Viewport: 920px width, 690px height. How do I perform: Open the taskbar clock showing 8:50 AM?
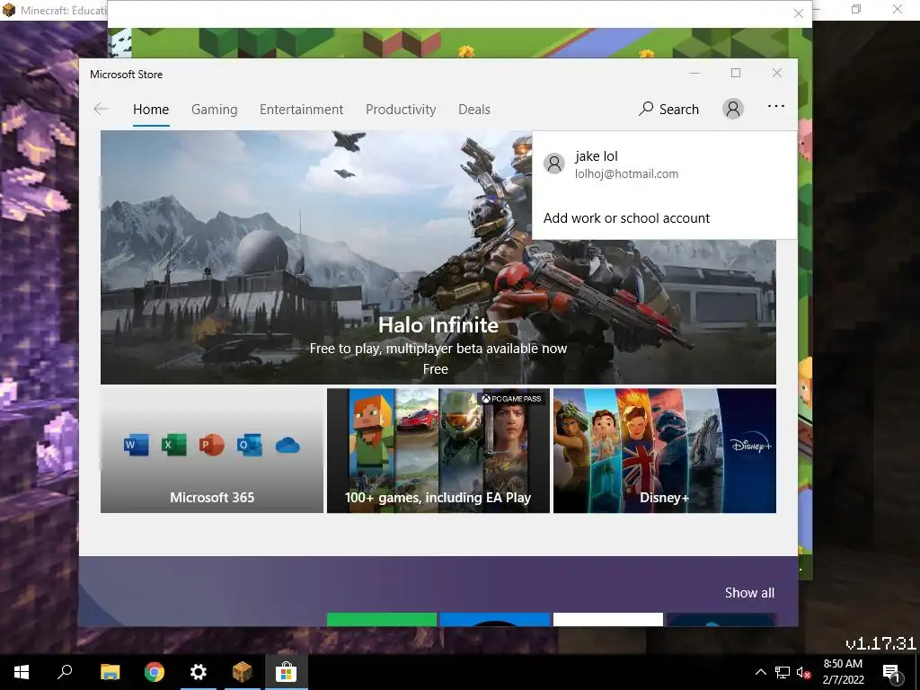(843, 672)
